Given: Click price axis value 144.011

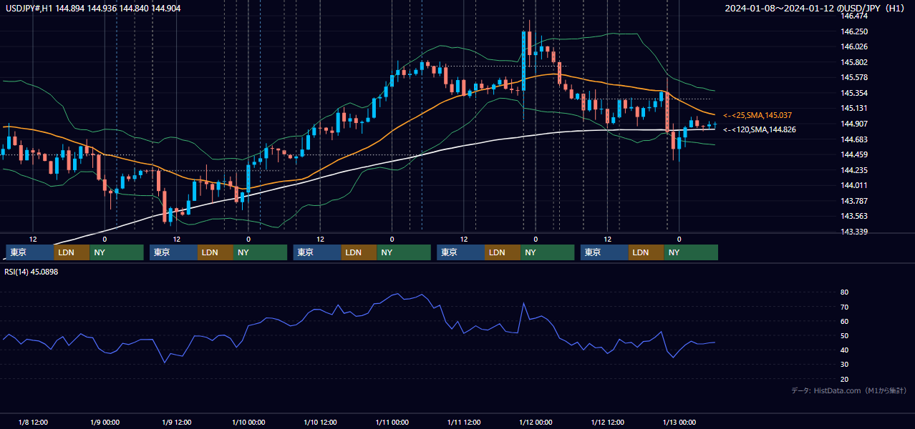Looking at the screenshot, I should 855,185.
